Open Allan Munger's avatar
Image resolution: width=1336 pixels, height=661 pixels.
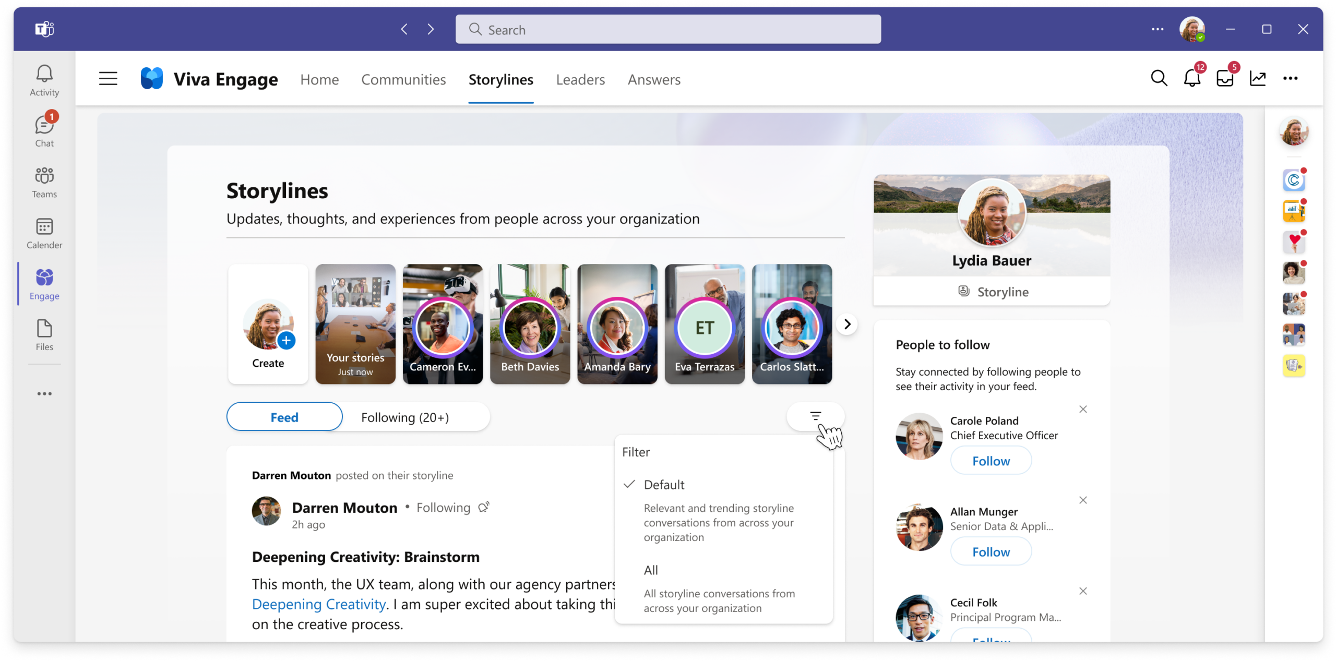(919, 527)
